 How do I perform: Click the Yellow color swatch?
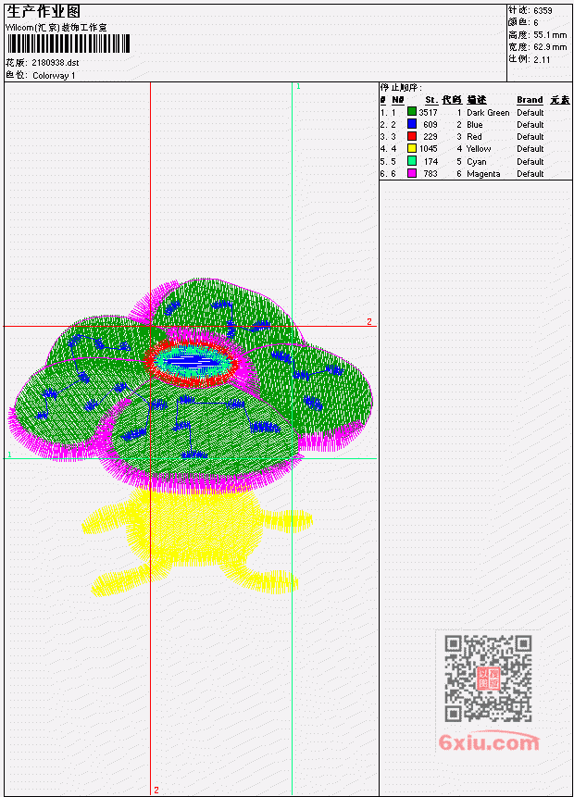412,148
